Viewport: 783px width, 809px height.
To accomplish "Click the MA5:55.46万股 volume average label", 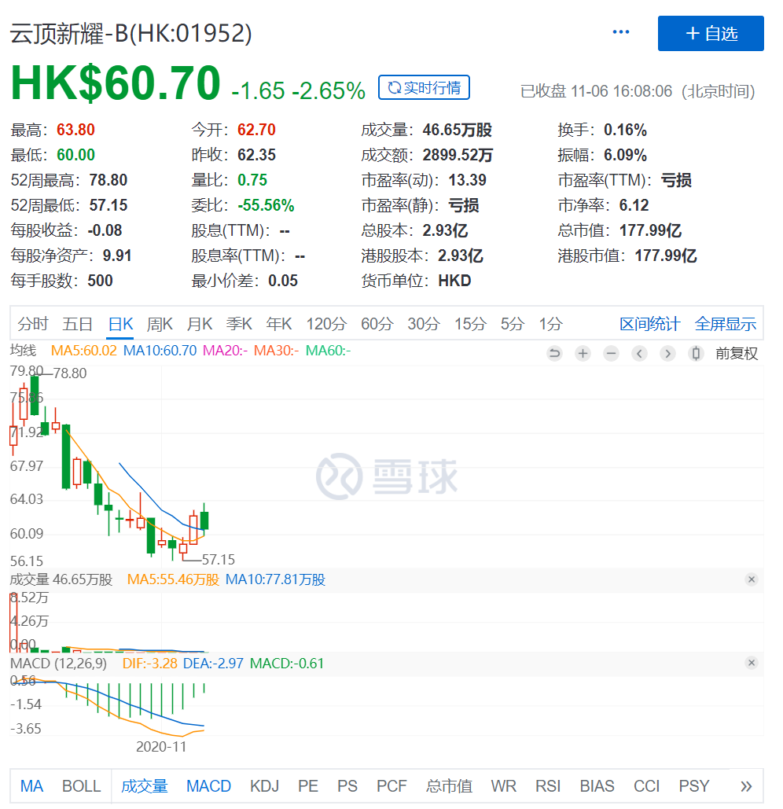I will point(173,579).
